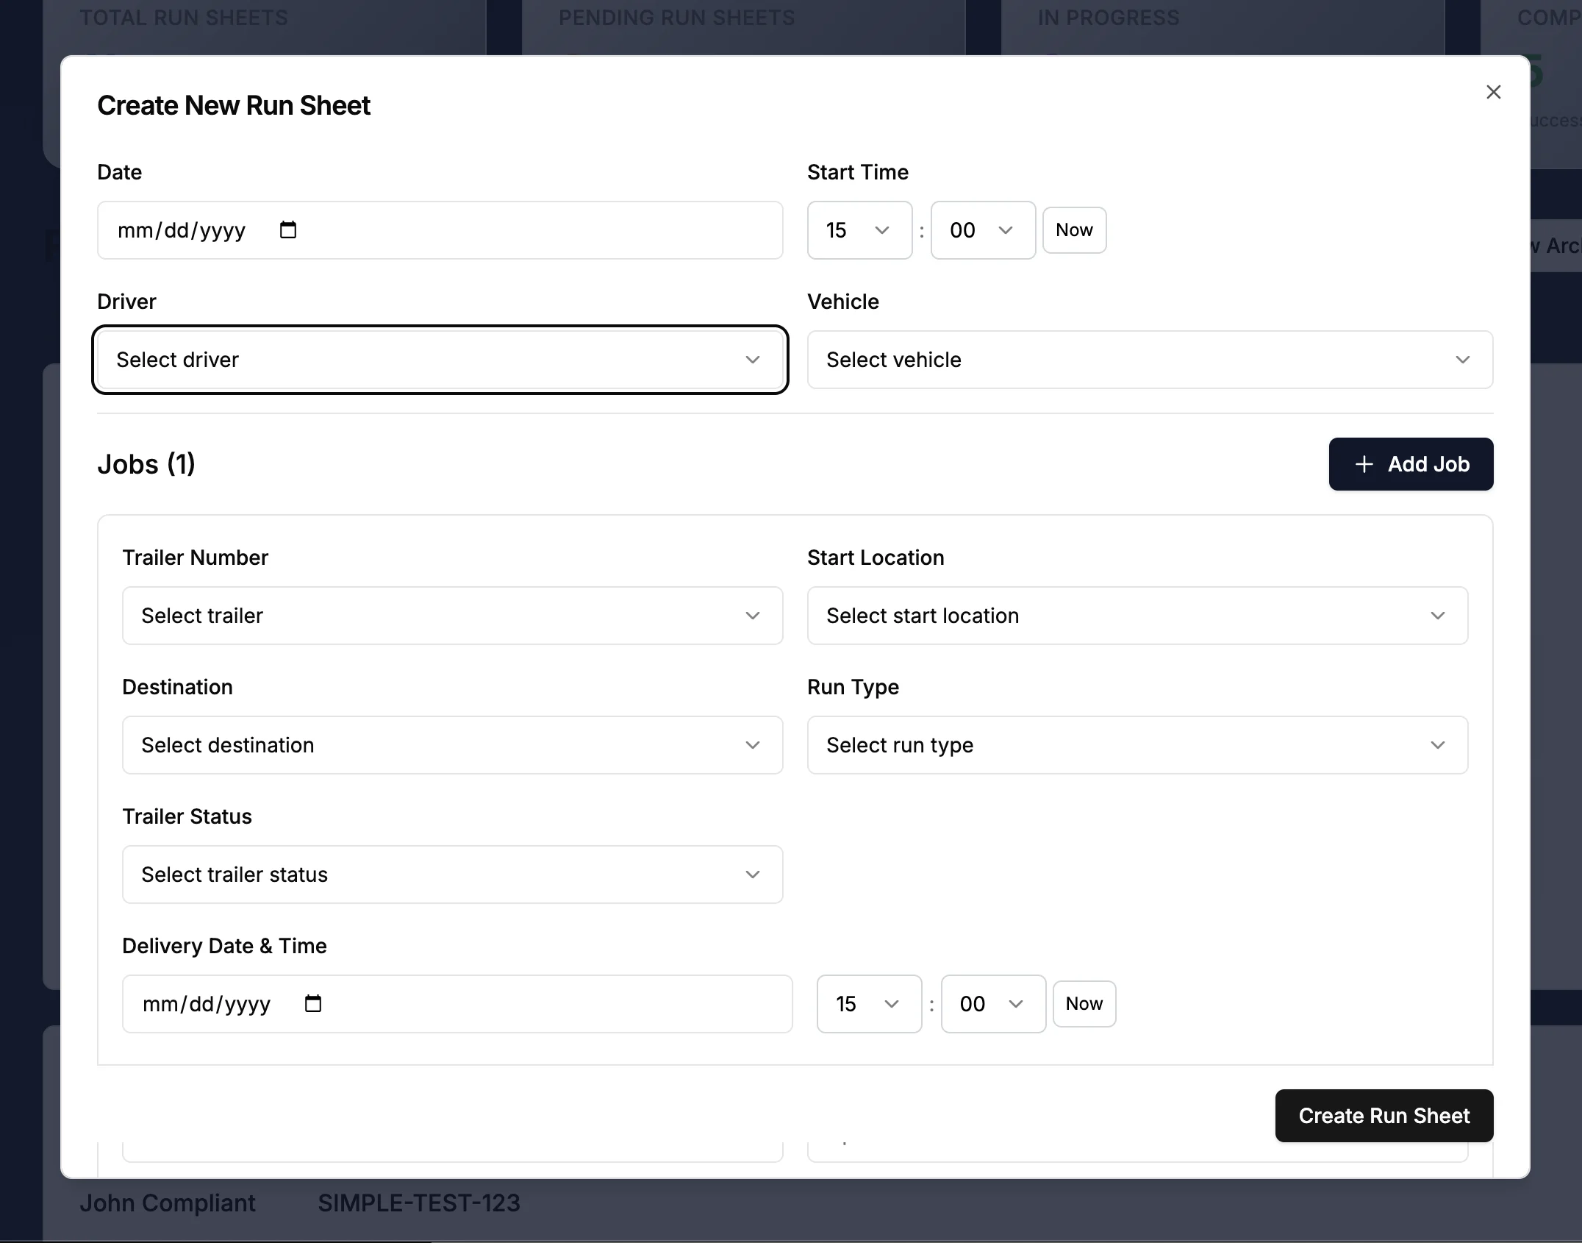Close the Create New Run Sheet dialog

click(x=1493, y=92)
